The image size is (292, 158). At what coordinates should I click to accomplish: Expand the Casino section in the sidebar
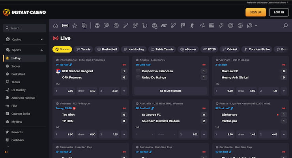(x=24, y=39)
